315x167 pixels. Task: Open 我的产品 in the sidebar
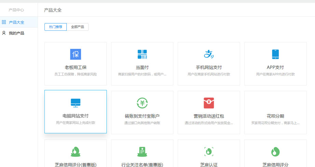tap(16, 33)
